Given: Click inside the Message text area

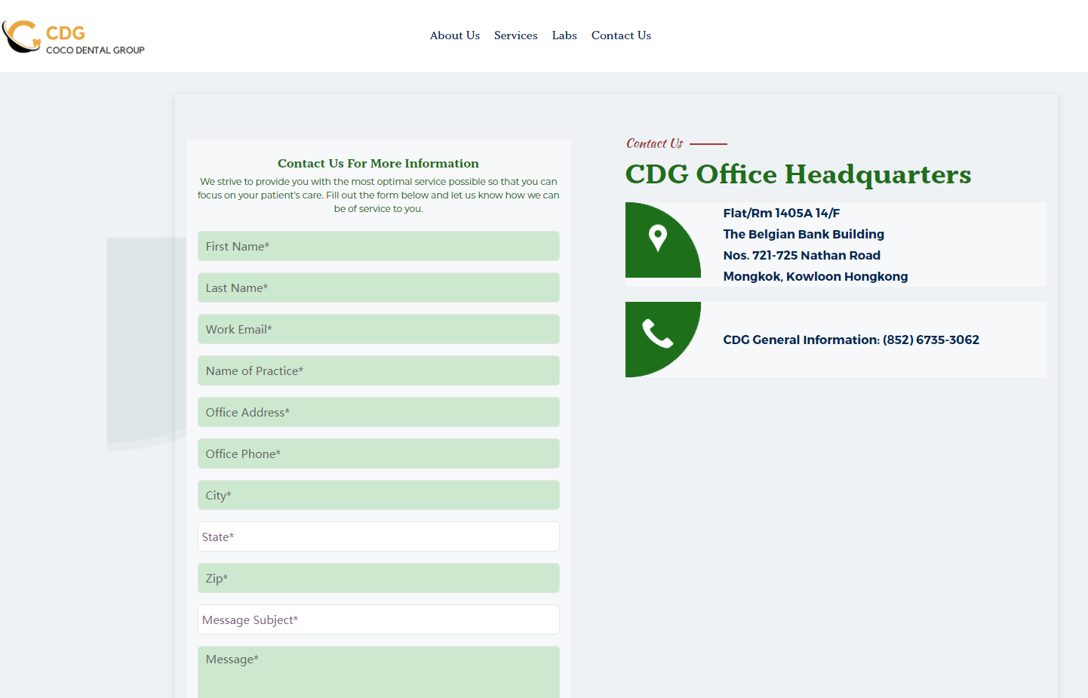Looking at the screenshot, I should (x=379, y=672).
